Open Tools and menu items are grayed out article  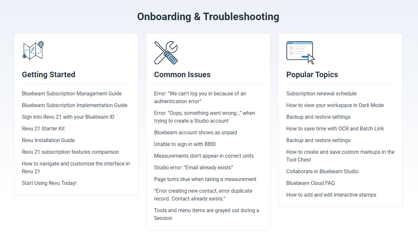[x=206, y=214]
